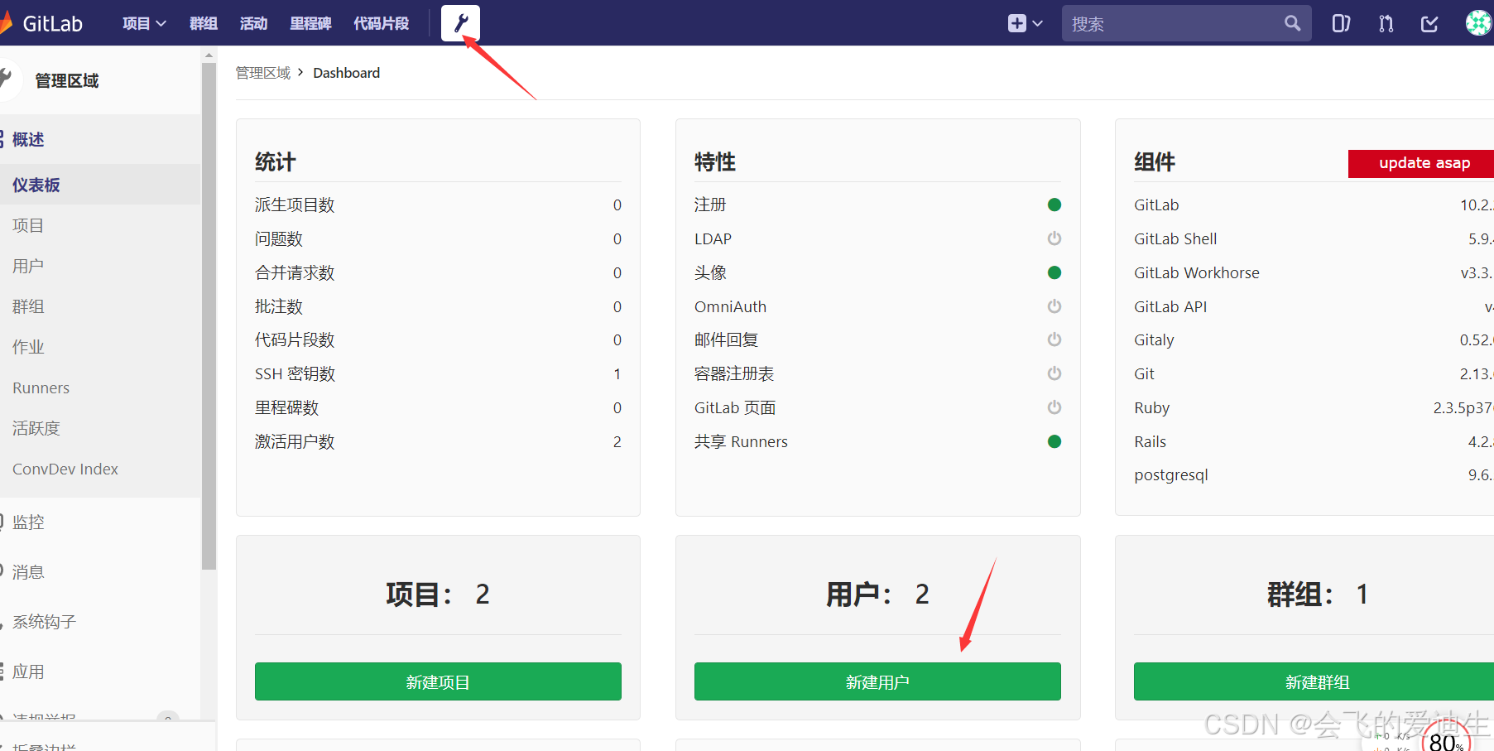Screen dimensions: 1494x751
Task: Open 里程碑 in top navigation
Action: (310, 23)
